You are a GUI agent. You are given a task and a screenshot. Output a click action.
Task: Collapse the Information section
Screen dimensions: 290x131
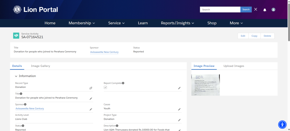point(16,76)
